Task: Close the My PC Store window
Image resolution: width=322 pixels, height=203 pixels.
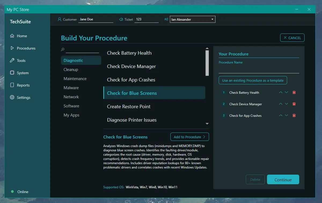Action: coord(309,9)
